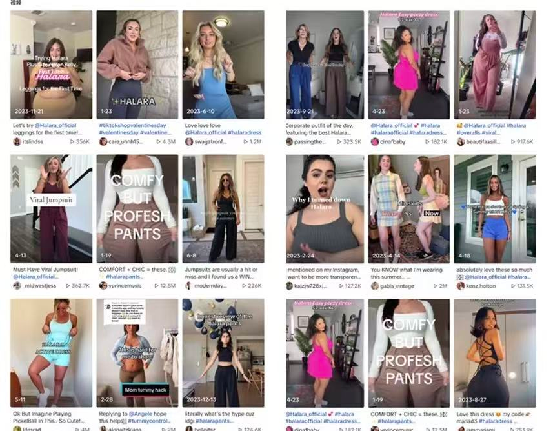Open Halara Active Dress video dated 5-11
This screenshot has width=553, height=431.
51,353
